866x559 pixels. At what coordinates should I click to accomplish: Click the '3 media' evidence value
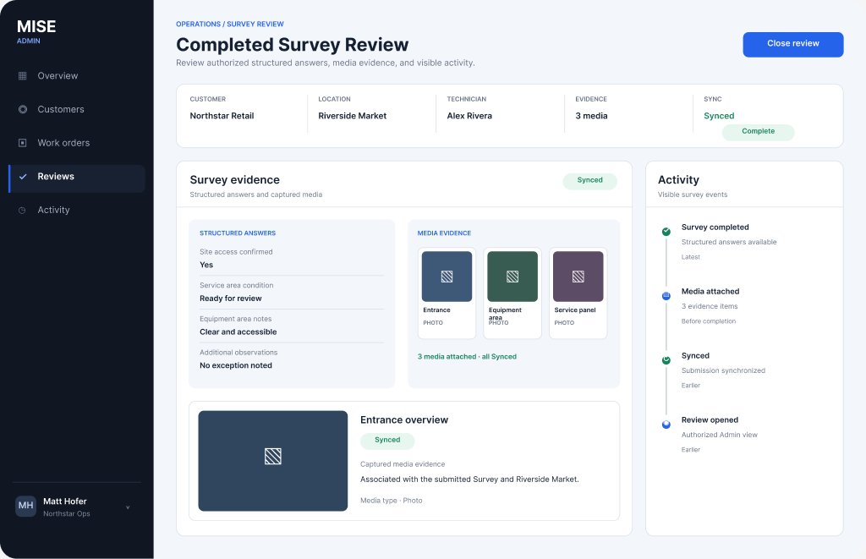coord(591,116)
